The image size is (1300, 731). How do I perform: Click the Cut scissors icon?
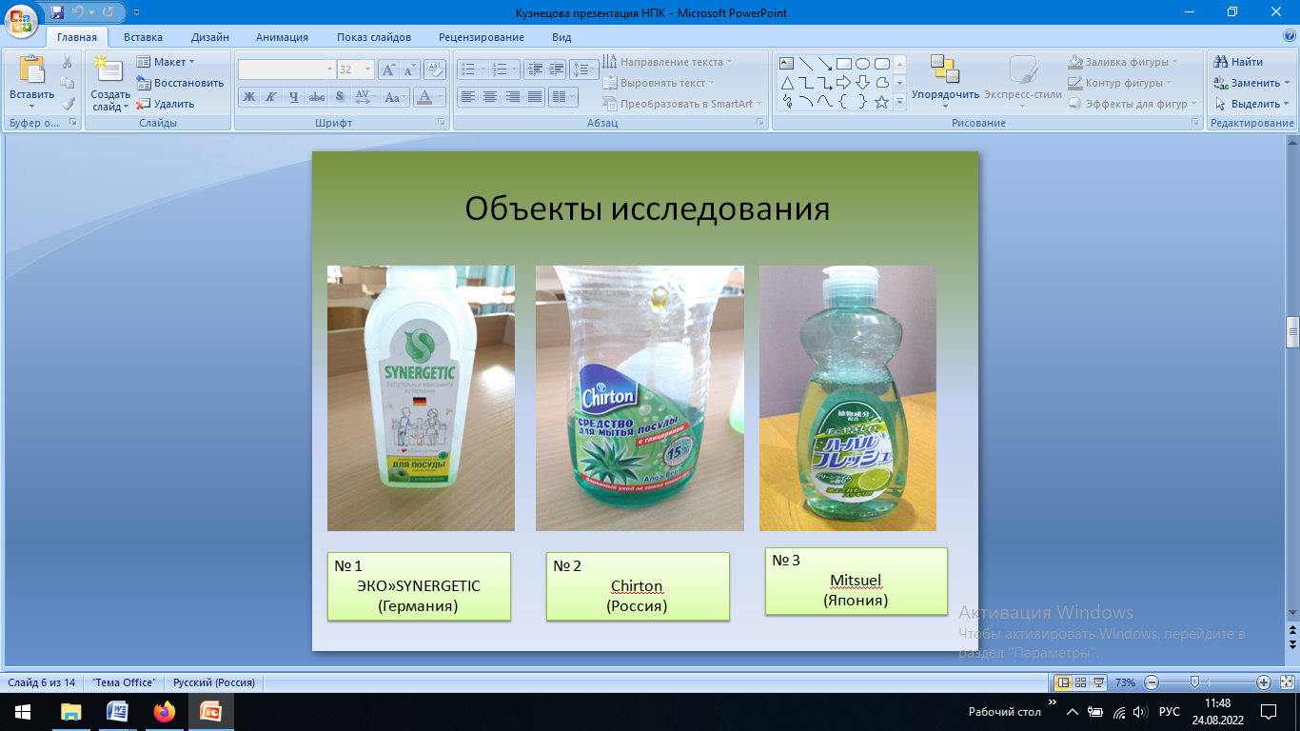[x=68, y=63]
